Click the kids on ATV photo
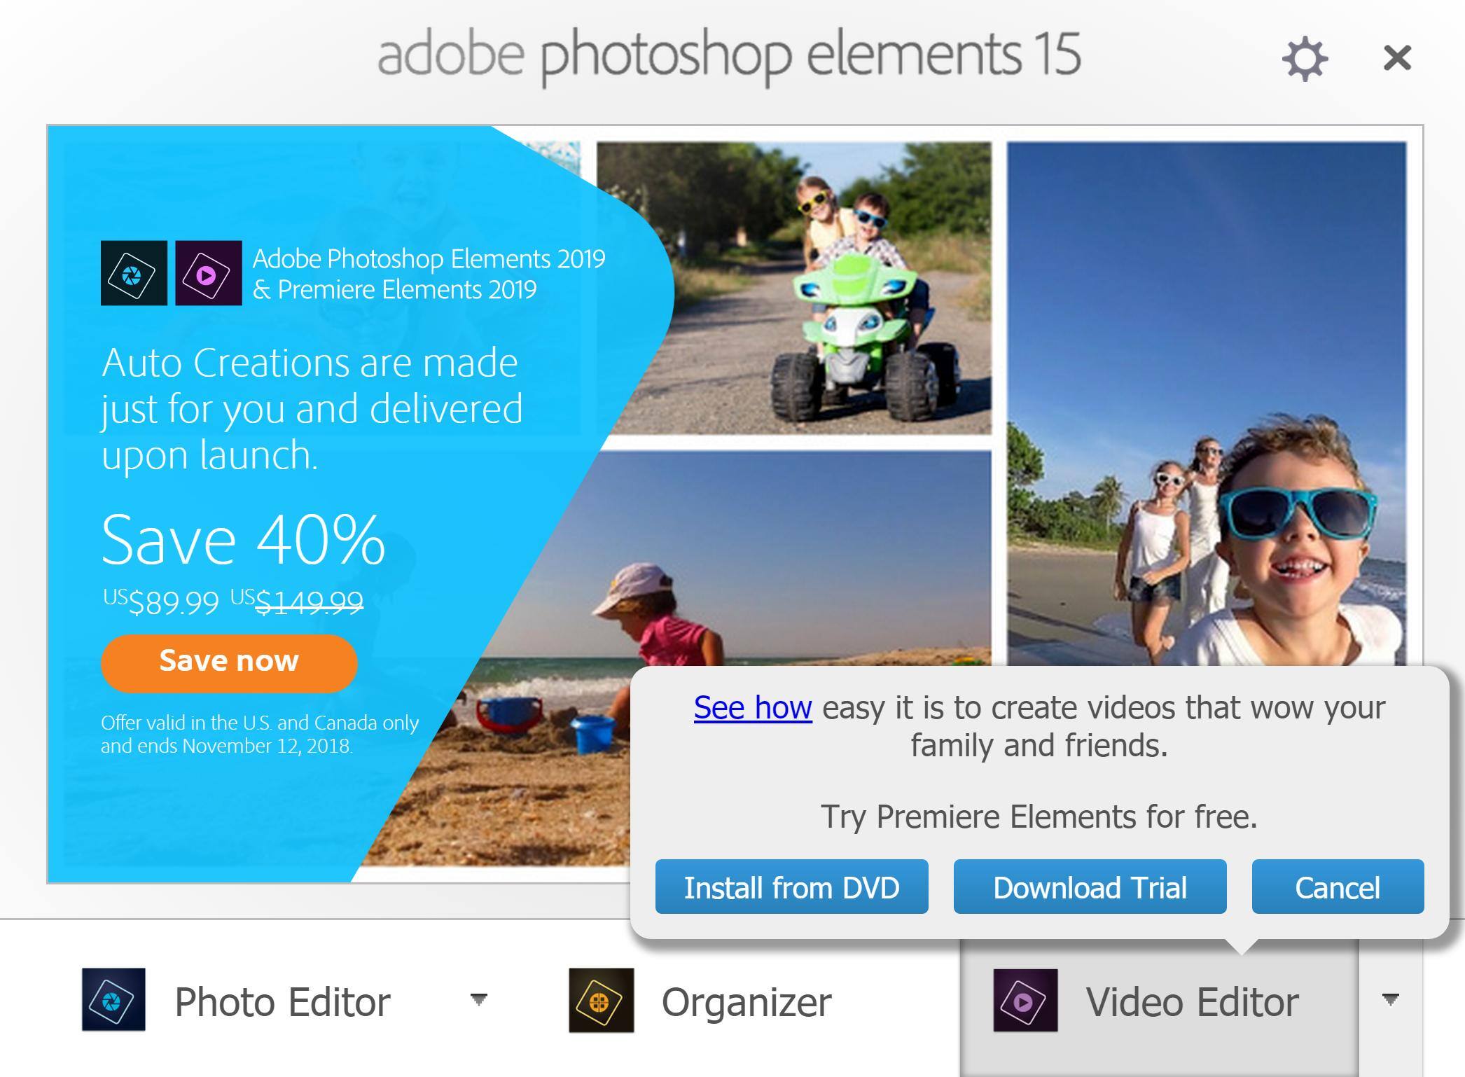 pos(794,288)
